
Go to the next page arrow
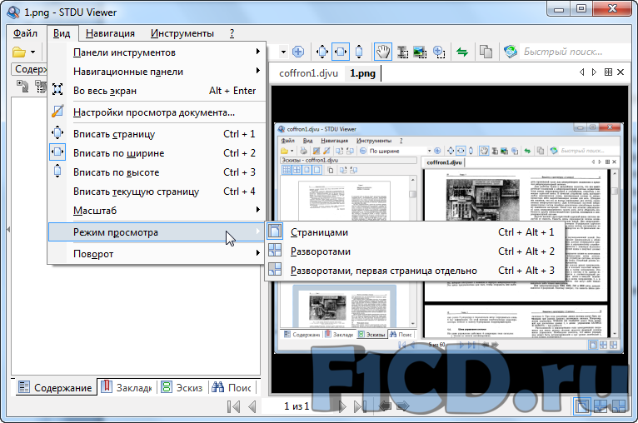[x=342, y=406]
